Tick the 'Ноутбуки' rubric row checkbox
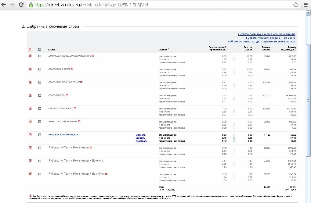 (40, 174)
